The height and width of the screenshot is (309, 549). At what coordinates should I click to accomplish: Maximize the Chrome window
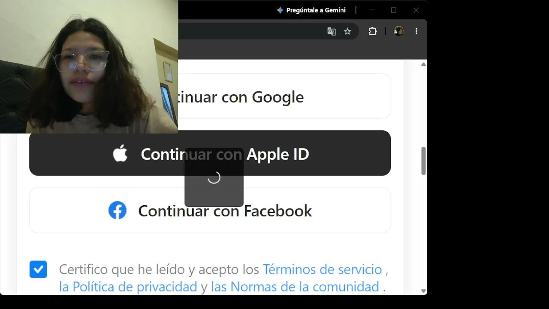(393, 10)
